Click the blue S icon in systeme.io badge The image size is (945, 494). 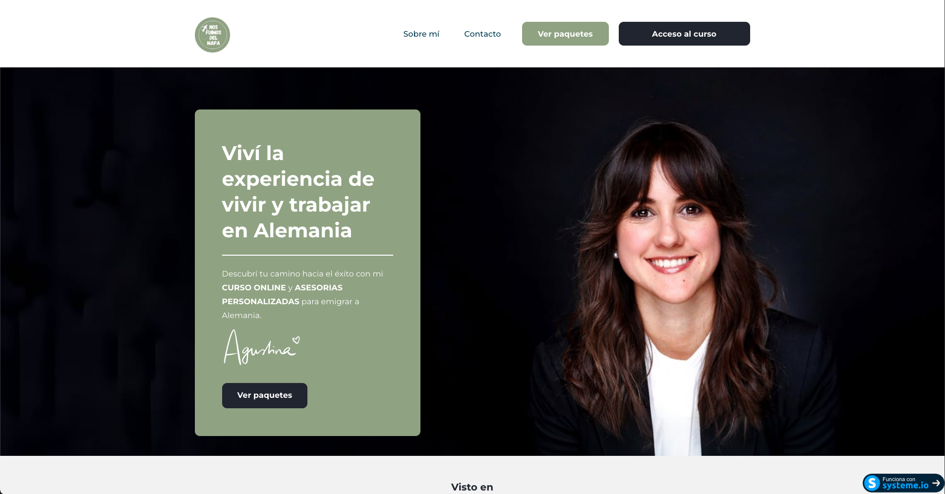pyautogui.click(x=872, y=483)
